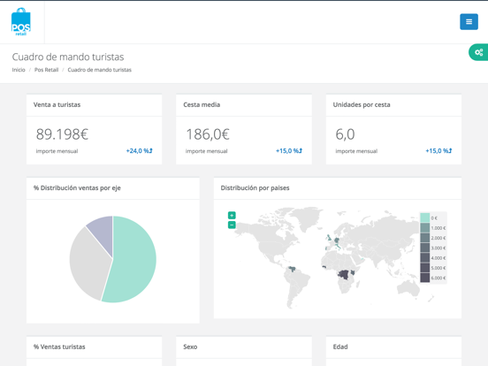Click the 2.000 € legend color swatch

click(x=425, y=238)
